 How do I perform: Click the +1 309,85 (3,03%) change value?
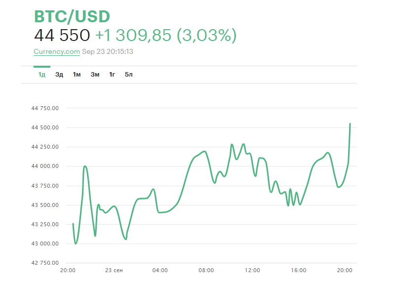pos(166,36)
